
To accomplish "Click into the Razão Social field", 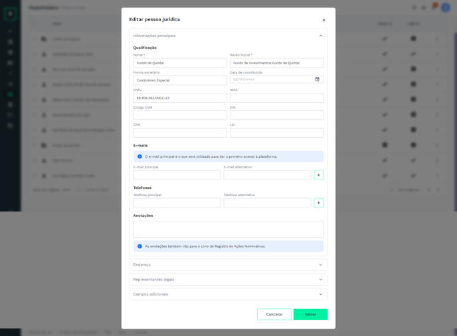I will [x=276, y=63].
